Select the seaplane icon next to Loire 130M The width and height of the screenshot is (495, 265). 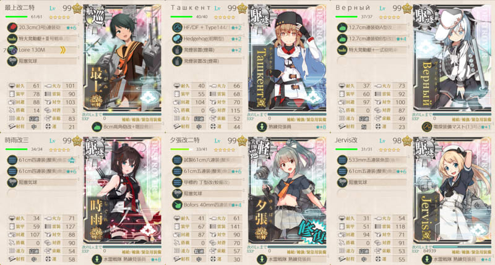click(12, 50)
